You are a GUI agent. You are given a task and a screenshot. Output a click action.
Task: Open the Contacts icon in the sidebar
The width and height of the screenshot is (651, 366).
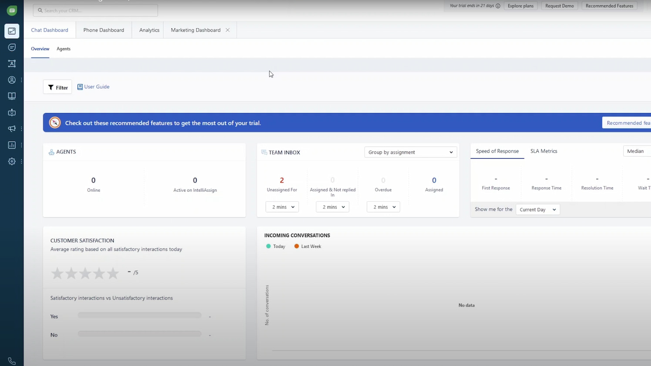(x=12, y=80)
